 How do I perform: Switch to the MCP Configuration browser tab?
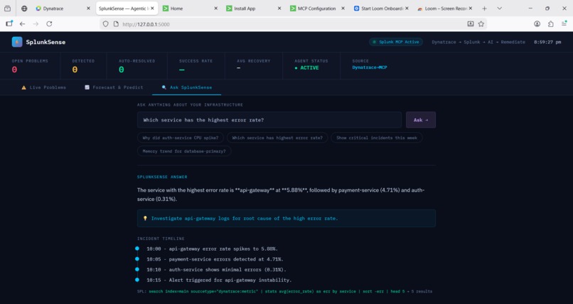317,9
